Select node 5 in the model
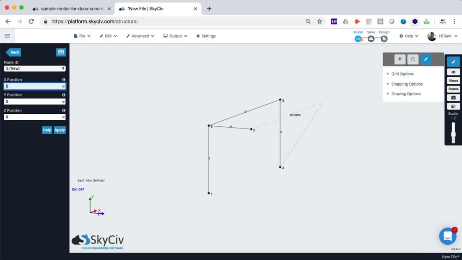The width and height of the screenshot is (462, 260). 251,129
